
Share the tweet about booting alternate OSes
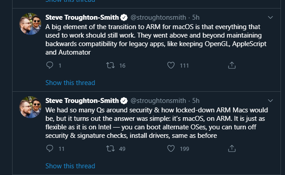point(232,149)
